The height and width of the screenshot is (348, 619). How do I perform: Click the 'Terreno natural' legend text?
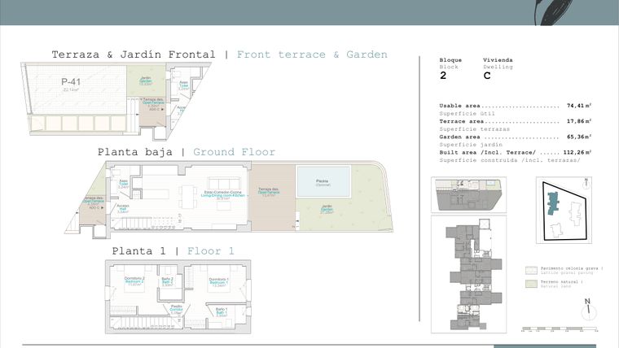[561, 282]
